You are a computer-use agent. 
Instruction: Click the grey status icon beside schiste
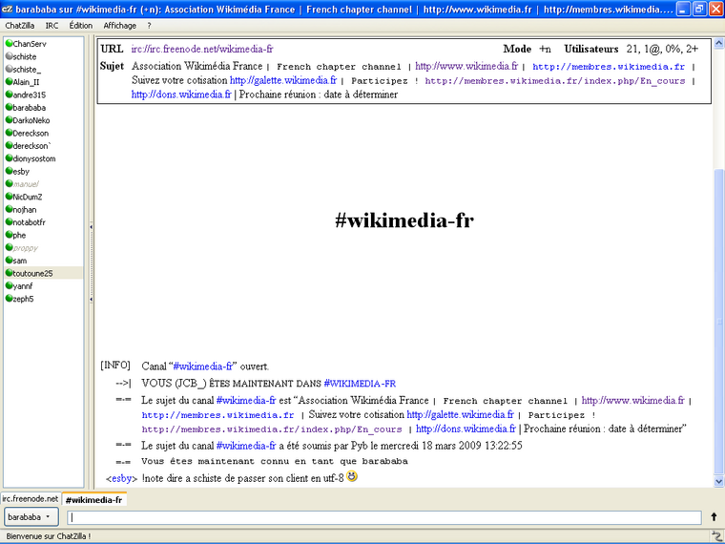(9, 56)
